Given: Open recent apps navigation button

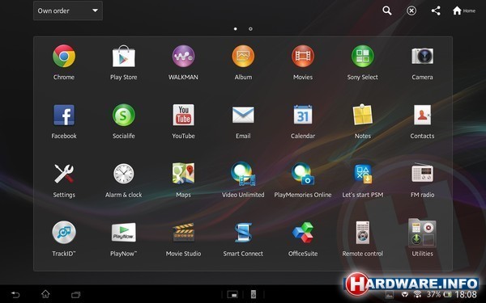Looking at the screenshot, I should click(76, 295).
